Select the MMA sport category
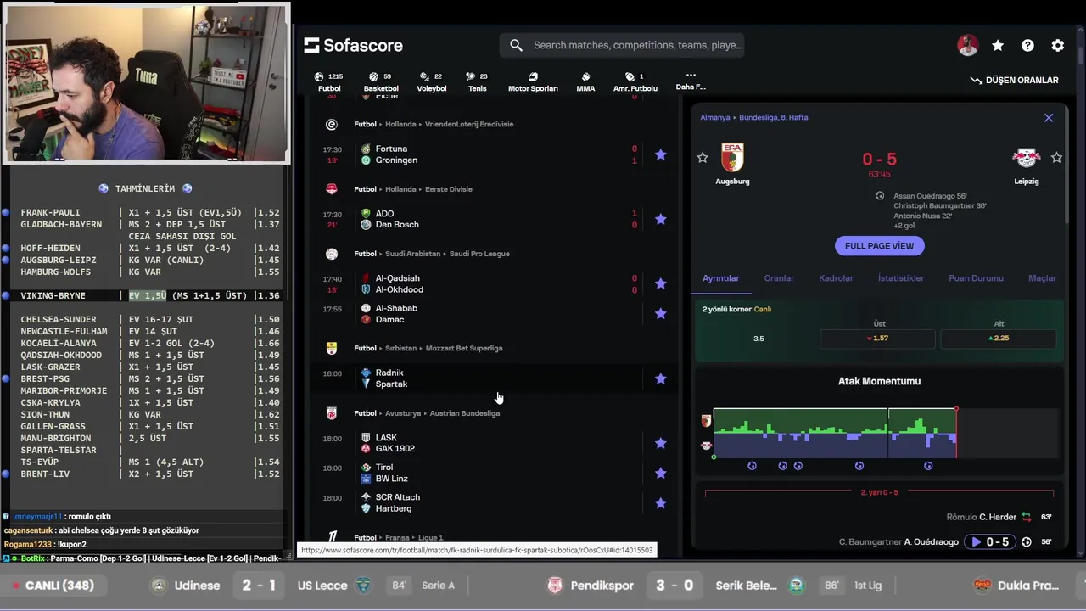 tap(585, 81)
